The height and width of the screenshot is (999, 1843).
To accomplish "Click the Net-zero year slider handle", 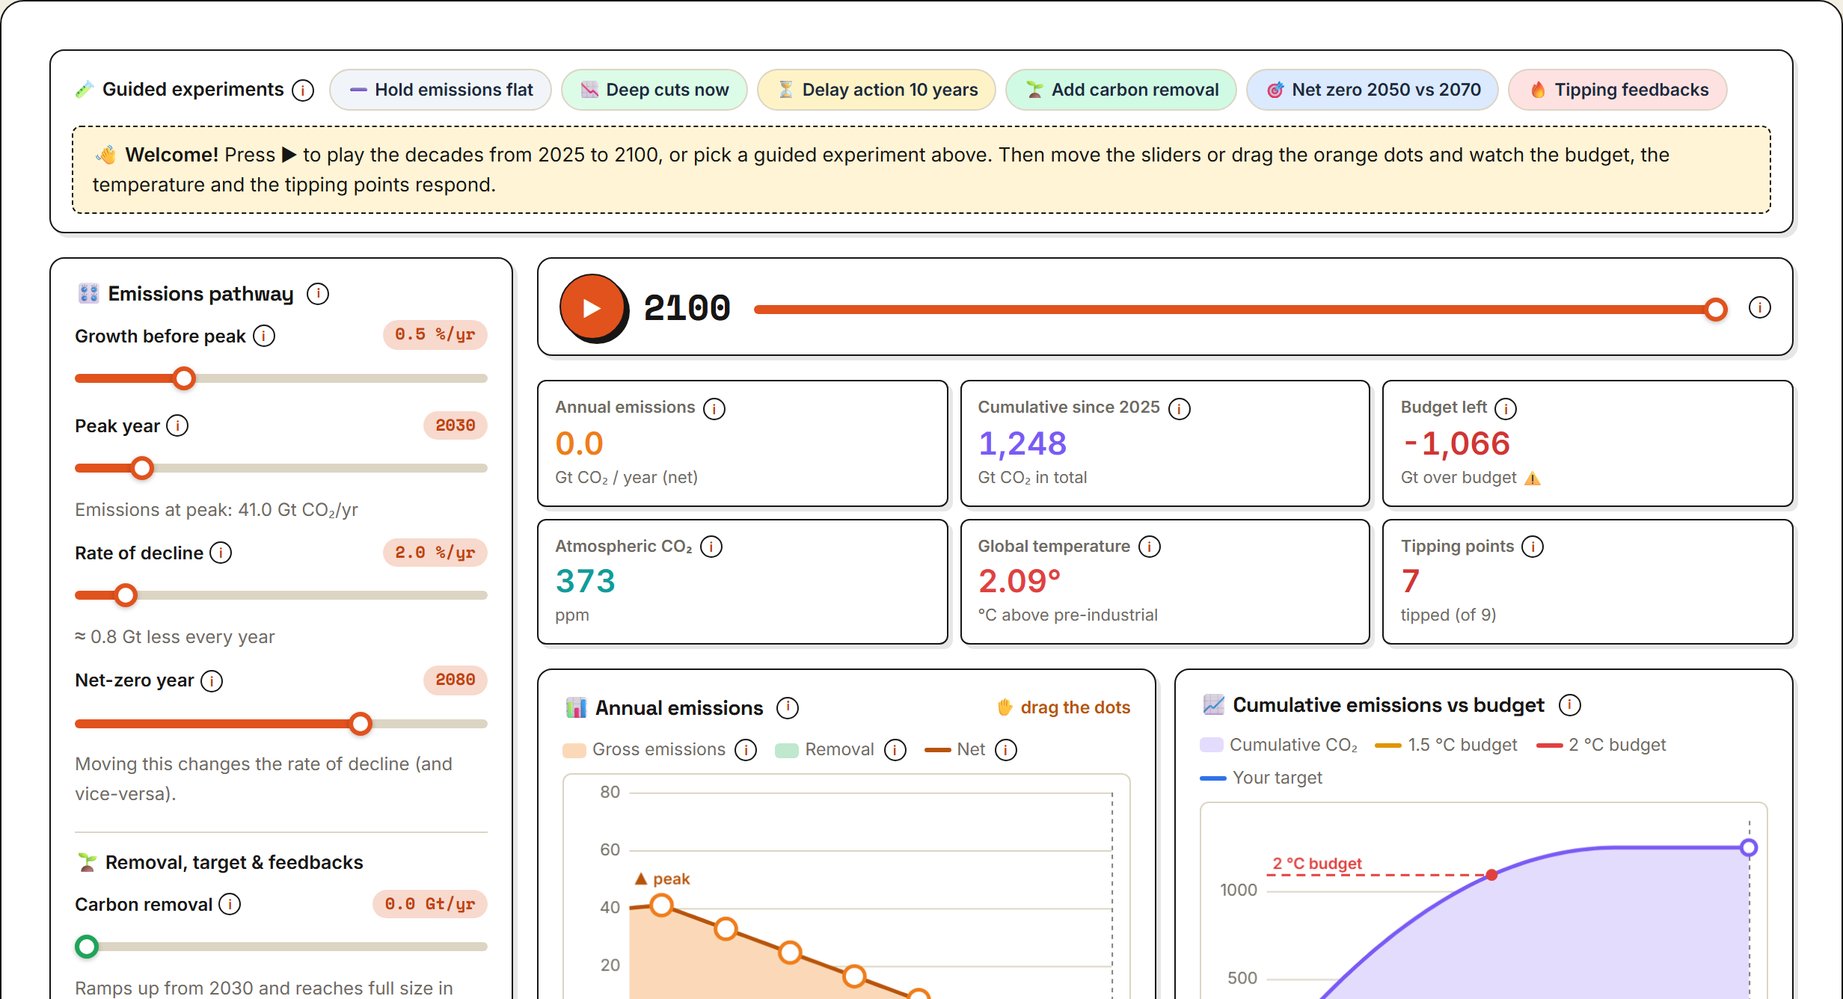I will 361,723.
